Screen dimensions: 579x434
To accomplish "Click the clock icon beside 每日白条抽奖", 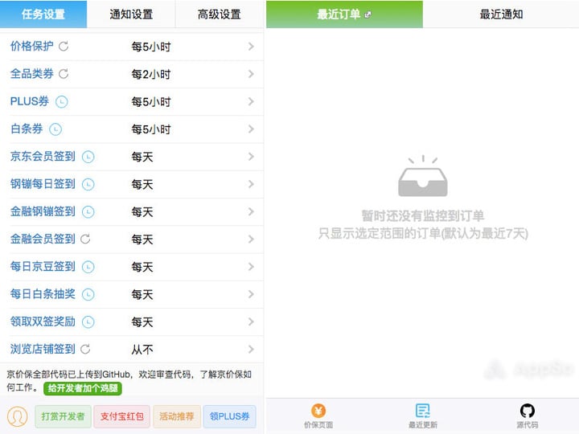I will click(x=88, y=294).
